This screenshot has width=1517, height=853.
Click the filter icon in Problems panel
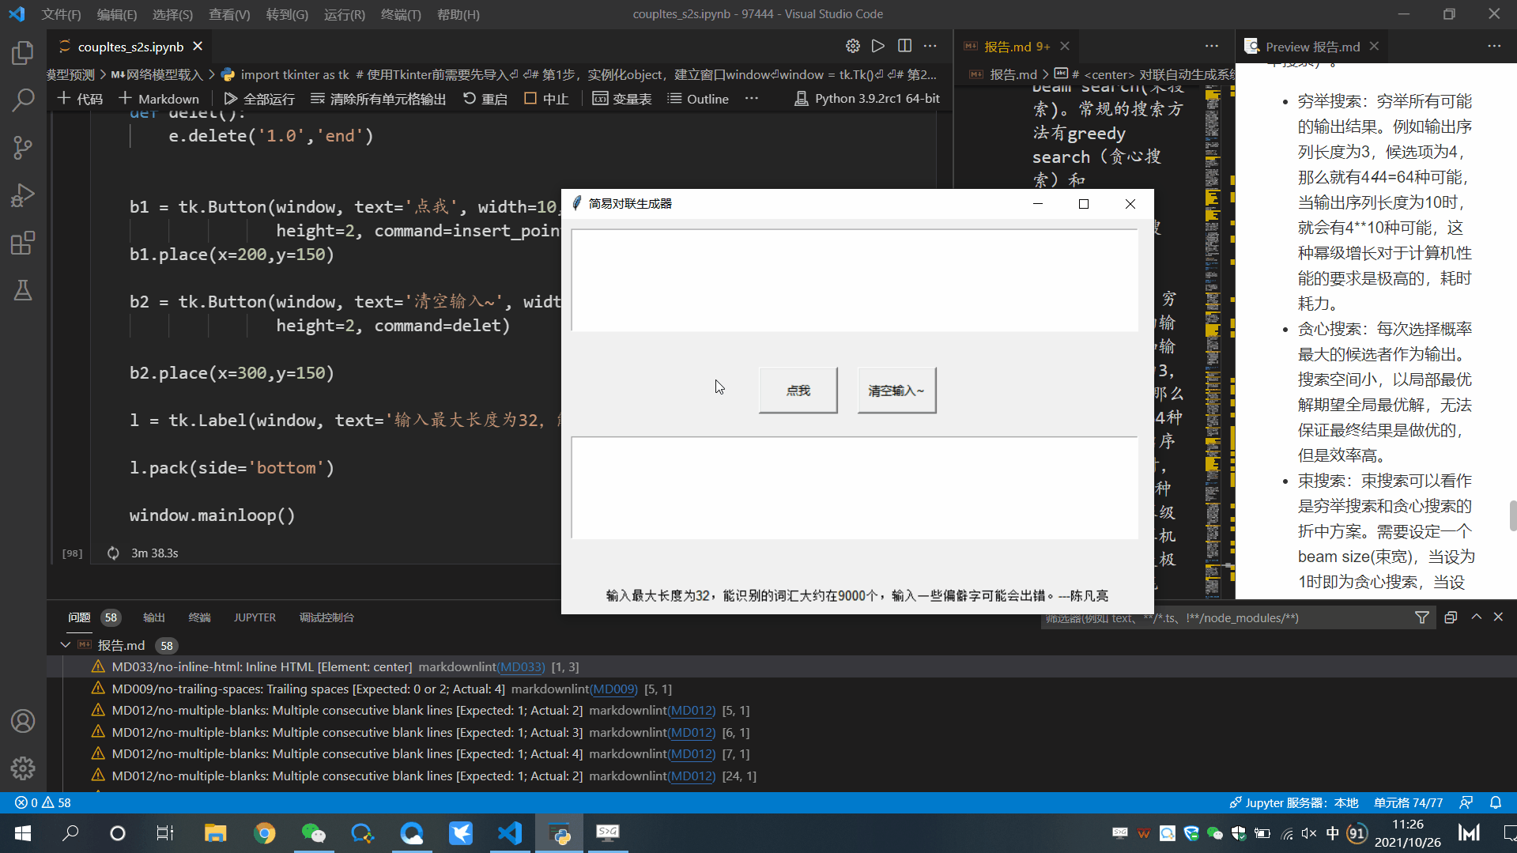[1421, 617]
